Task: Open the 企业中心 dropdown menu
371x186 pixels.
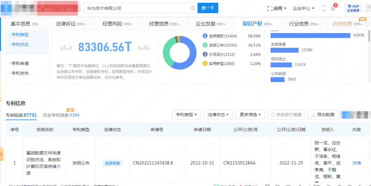Action: click(x=304, y=8)
